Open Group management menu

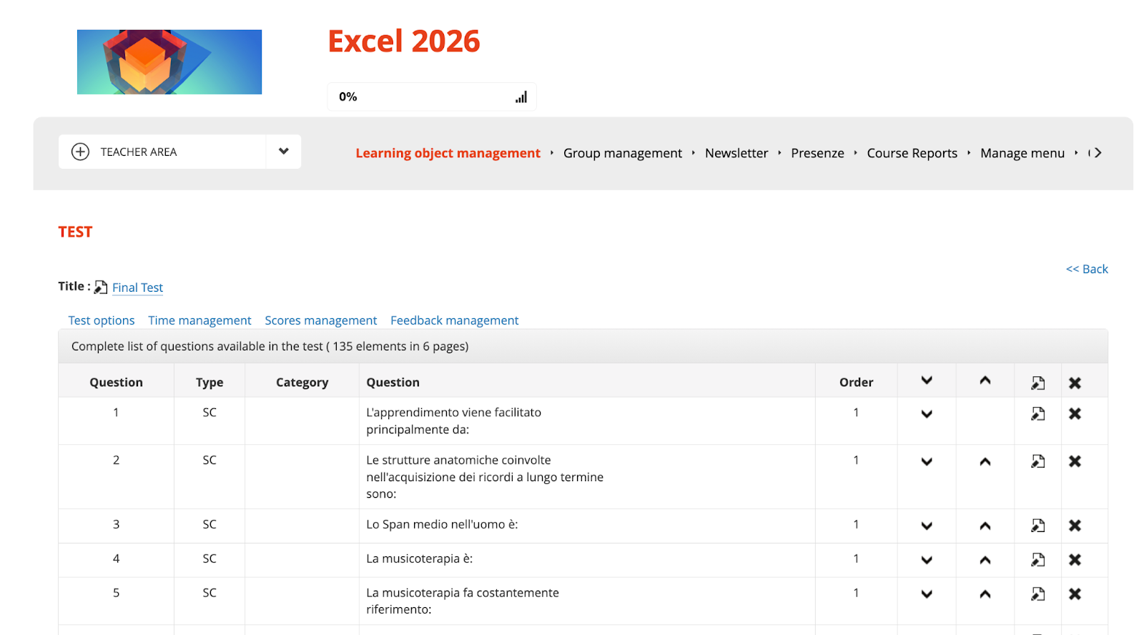(x=622, y=153)
